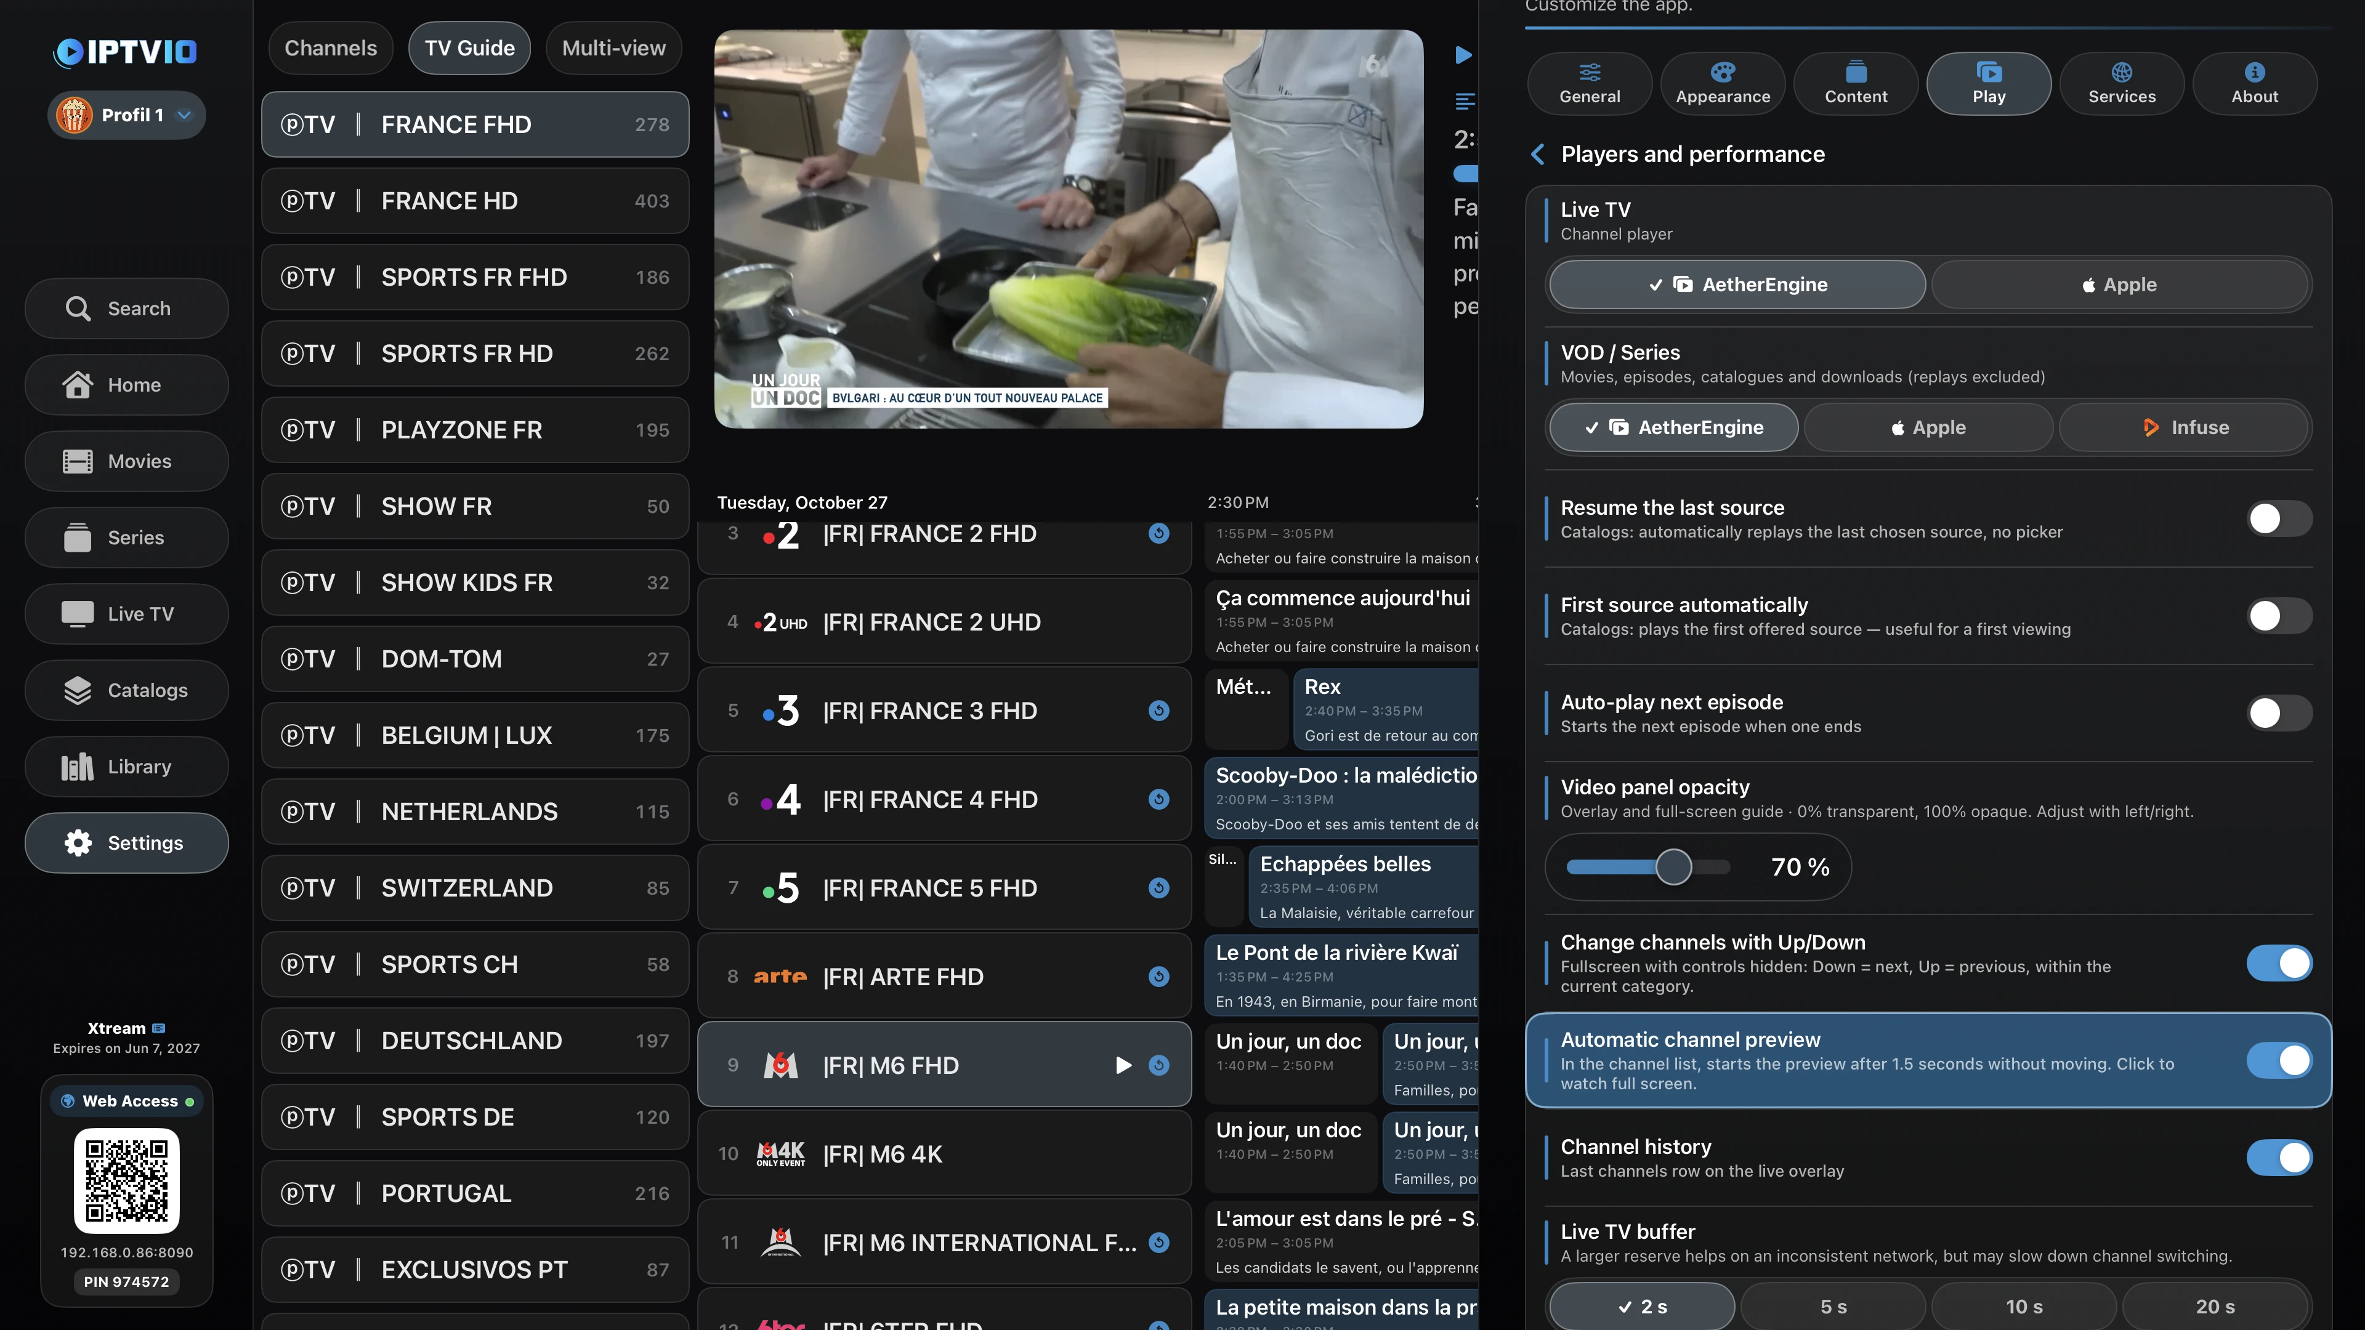
Task: Click the blue play arrow beside the video preview
Action: [1463, 55]
